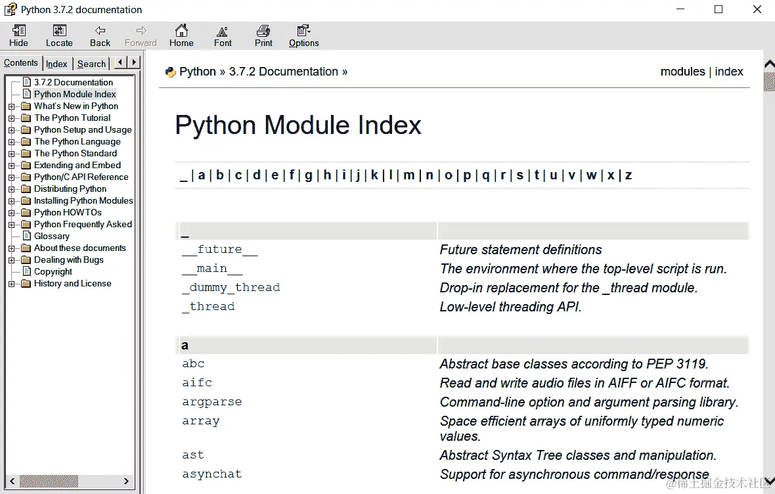Click the contents pane scroll-right arrow
The image size is (775, 494).
pyautogui.click(x=127, y=481)
